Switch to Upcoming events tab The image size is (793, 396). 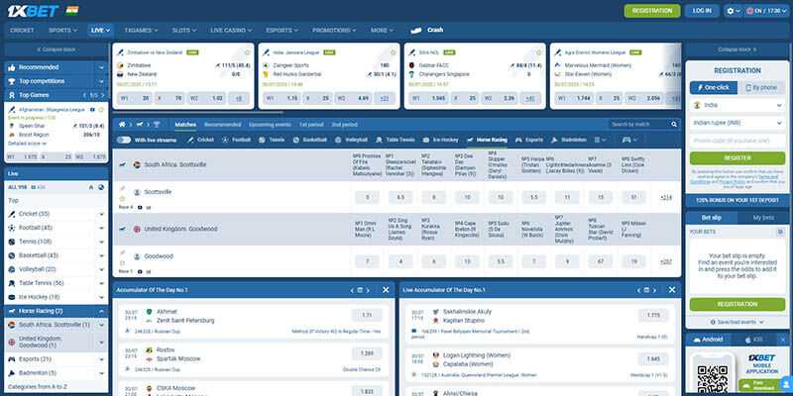coord(270,125)
